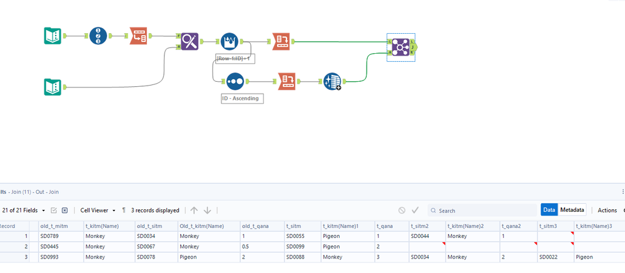
Task: Click cell SD0789 in row 1
Action: [61, 236]
